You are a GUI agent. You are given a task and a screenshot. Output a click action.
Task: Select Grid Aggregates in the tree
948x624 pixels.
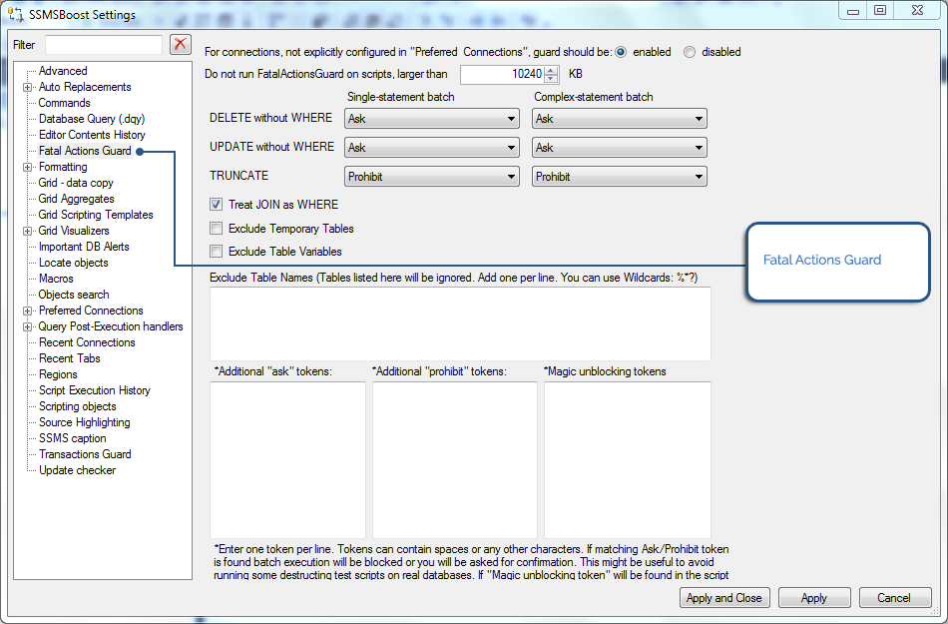point(76,199)
